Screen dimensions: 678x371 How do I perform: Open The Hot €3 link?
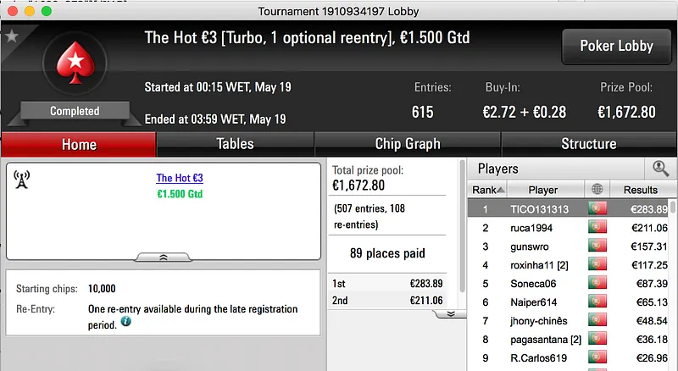(x=180, y=178)
